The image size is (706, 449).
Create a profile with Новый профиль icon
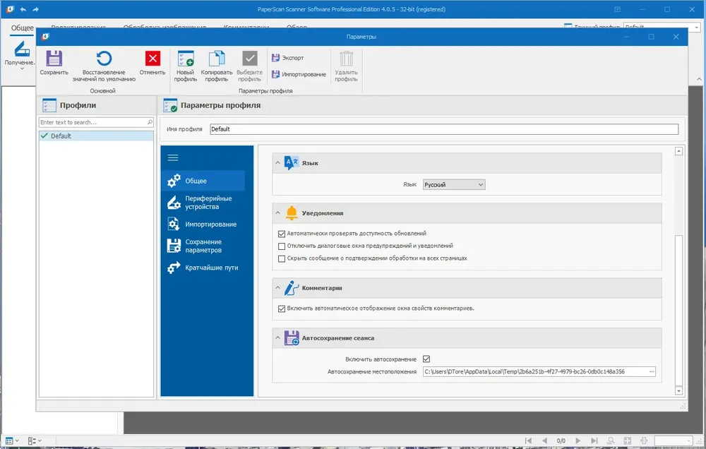(186, 59)
